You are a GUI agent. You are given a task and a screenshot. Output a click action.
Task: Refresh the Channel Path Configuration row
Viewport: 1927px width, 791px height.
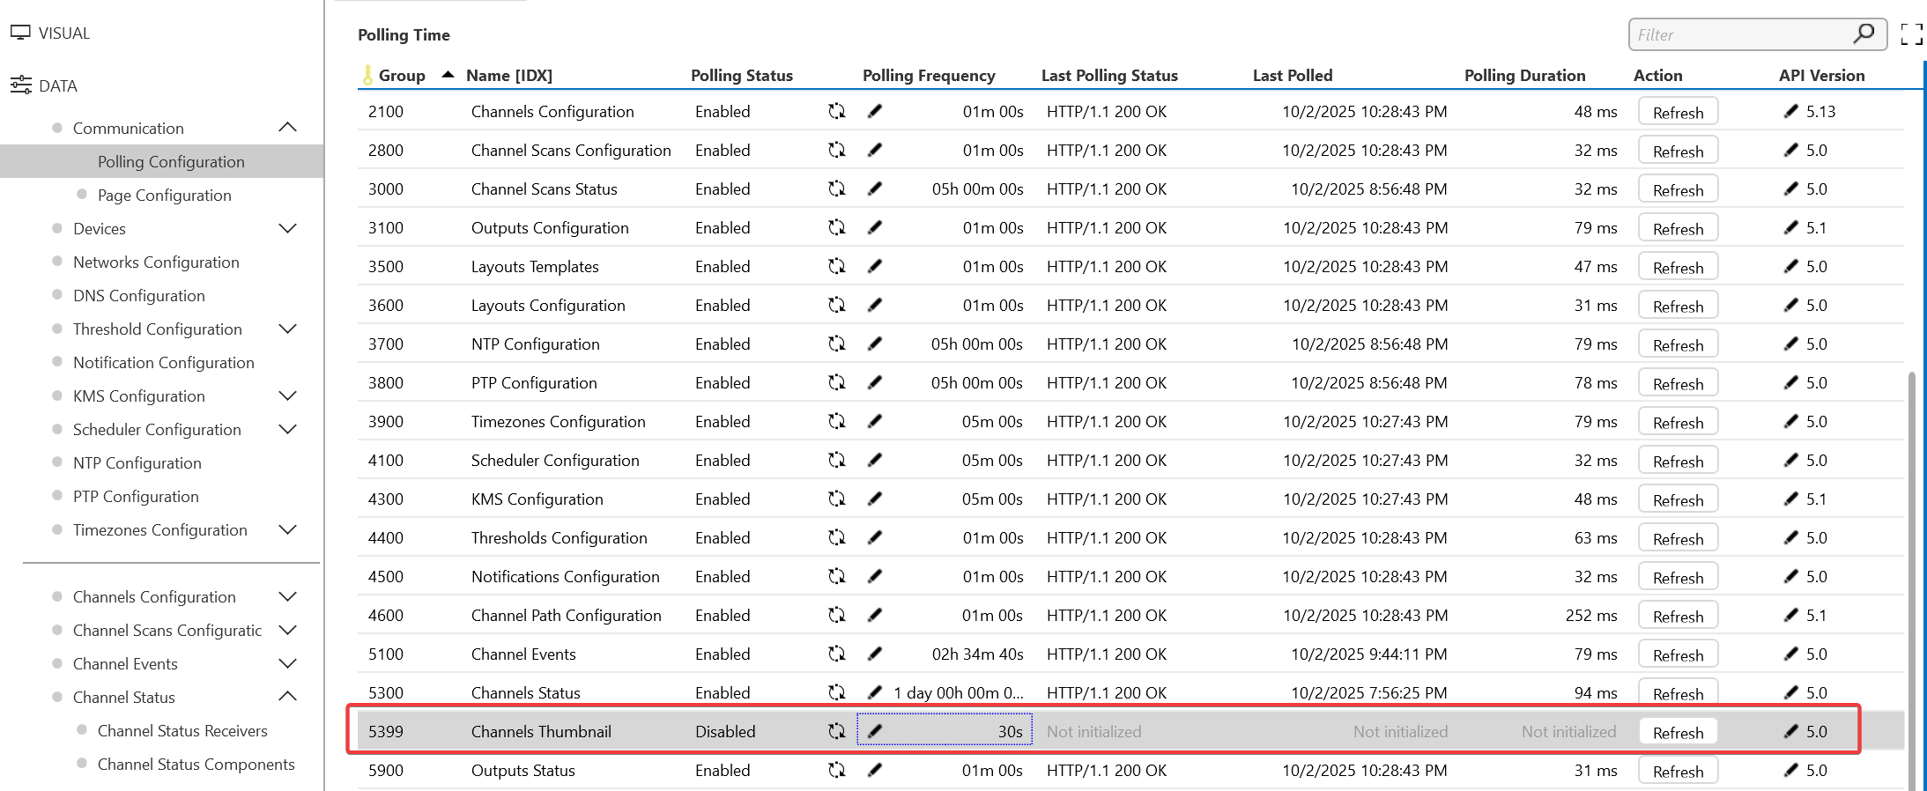click(1677, 617)
